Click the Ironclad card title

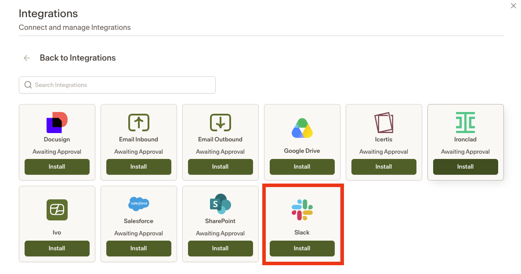(465, 140)
